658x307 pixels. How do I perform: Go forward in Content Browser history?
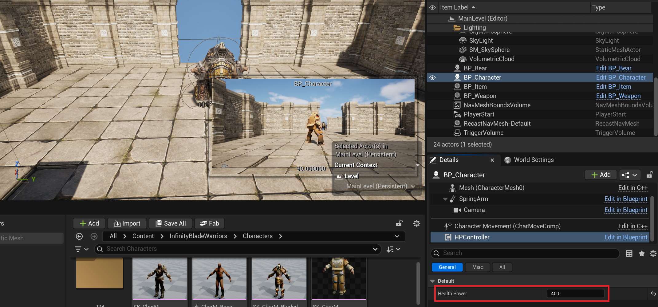click(94, 236)
